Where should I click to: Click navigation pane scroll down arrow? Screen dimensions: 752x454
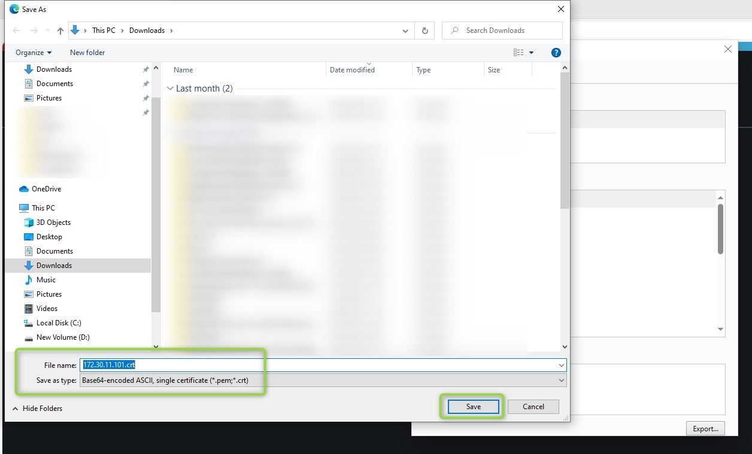point(156,346)
